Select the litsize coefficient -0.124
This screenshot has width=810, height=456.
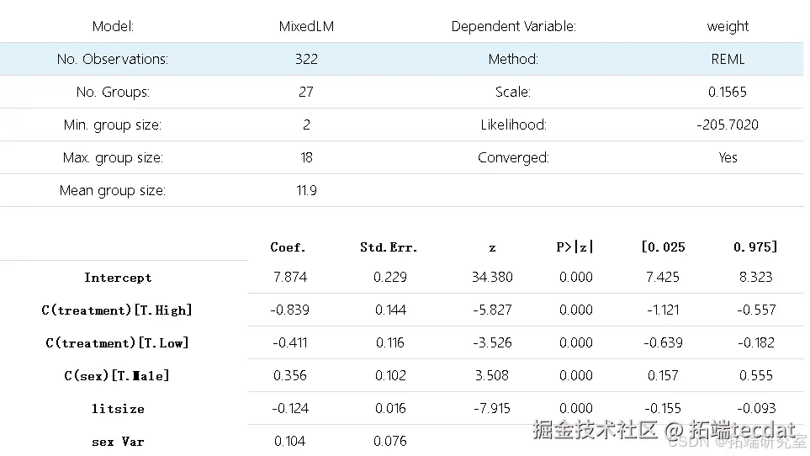tap(290, 409)
